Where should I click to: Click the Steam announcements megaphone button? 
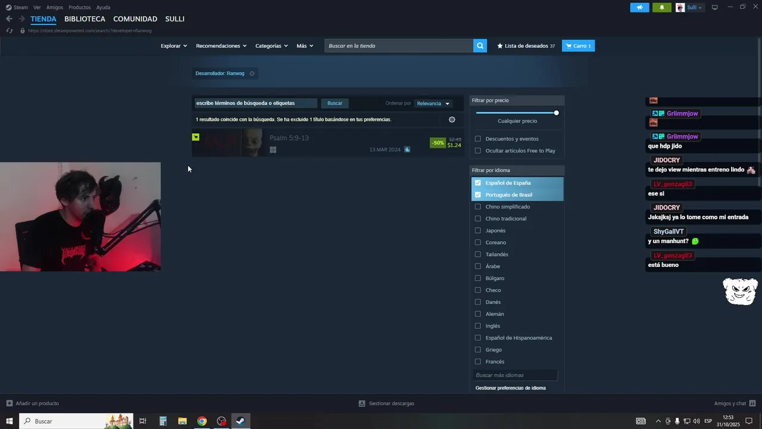click(639, 7)
